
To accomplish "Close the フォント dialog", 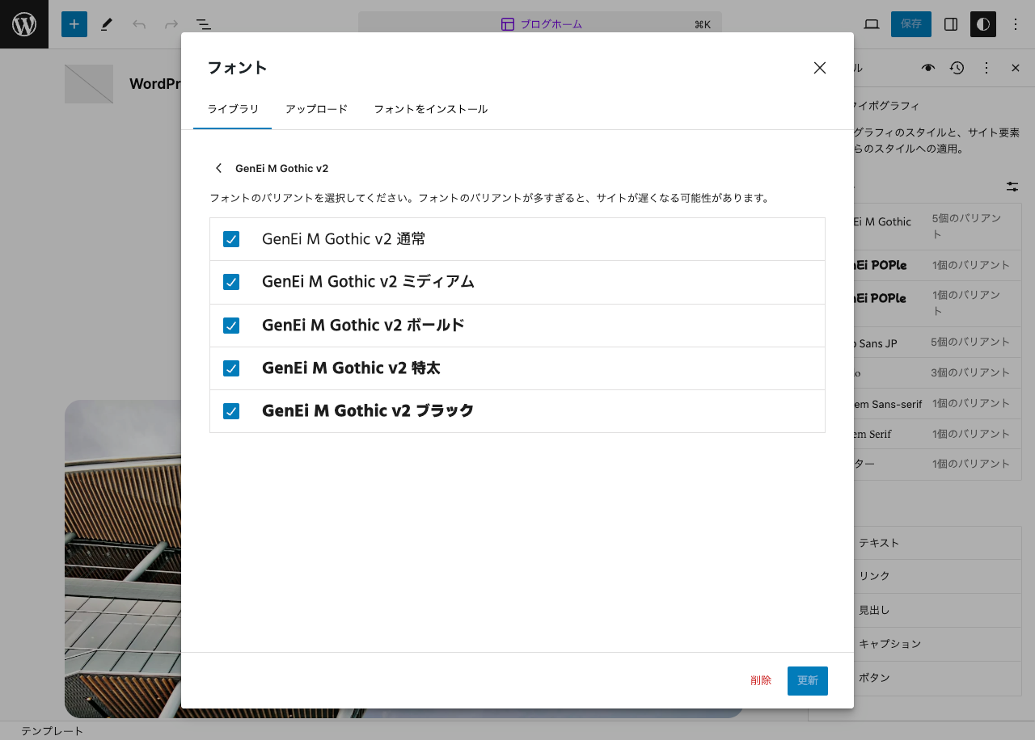I will tap(820, 68).
